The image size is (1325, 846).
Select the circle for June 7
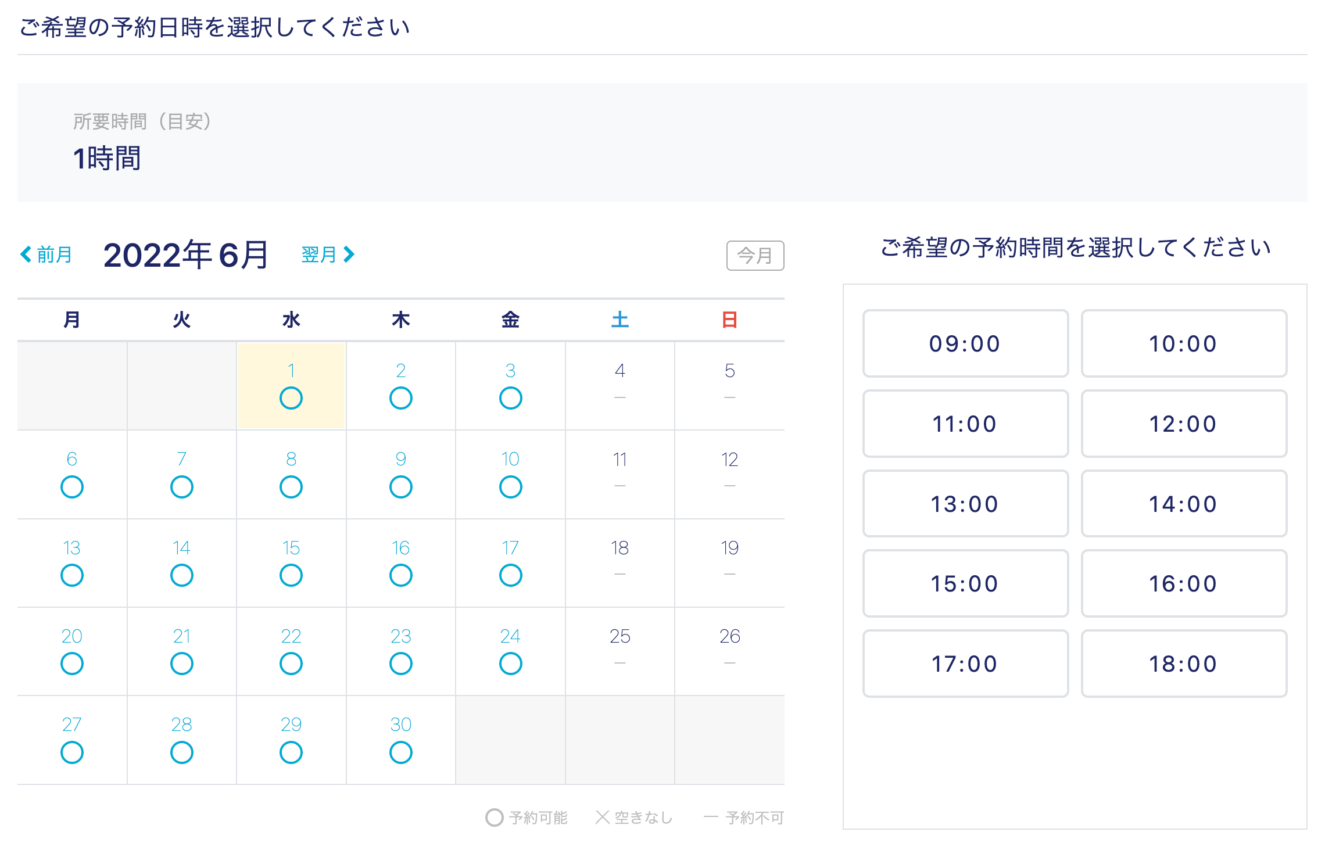(x=182, y=487)
